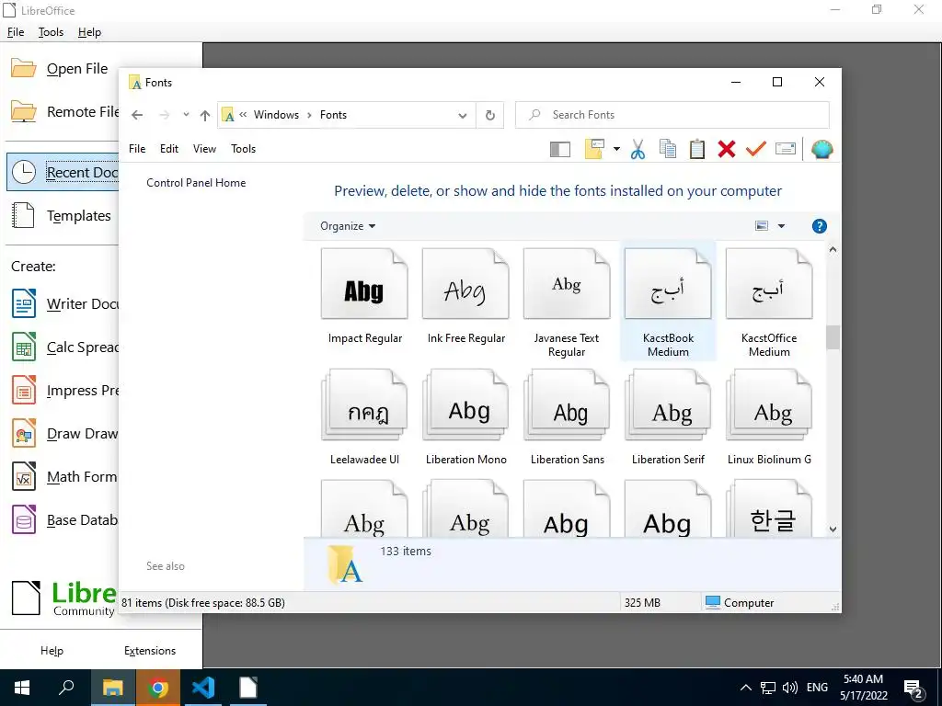
Task: Open the Organize dropdown
Action: pyautogui.click(x=348, y=226)
